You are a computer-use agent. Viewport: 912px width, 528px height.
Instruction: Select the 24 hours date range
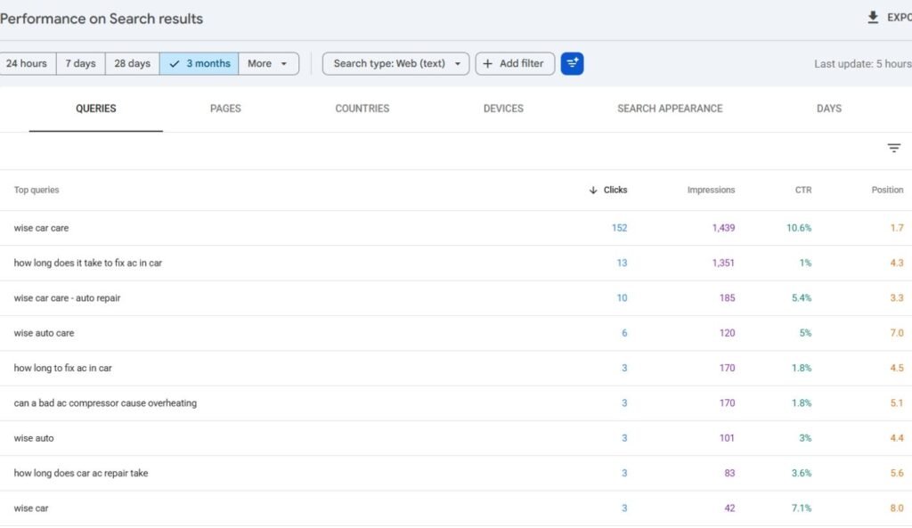[27, 63]
